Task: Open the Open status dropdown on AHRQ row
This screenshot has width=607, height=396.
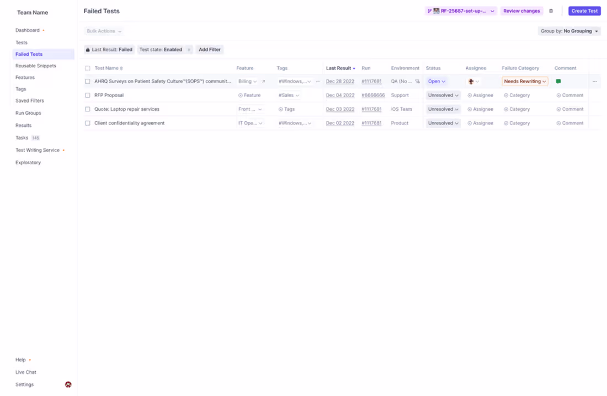Action: [436, 81]
